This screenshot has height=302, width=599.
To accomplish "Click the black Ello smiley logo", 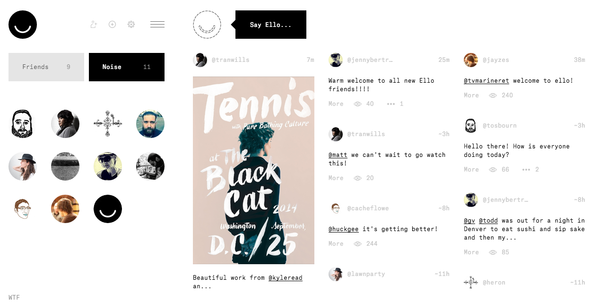I will pos(23,25).
